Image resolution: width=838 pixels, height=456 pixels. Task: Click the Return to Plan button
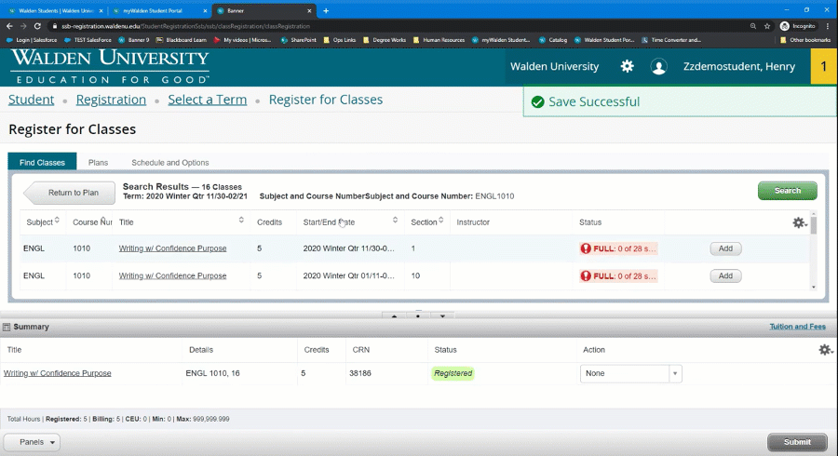[70, 193]
